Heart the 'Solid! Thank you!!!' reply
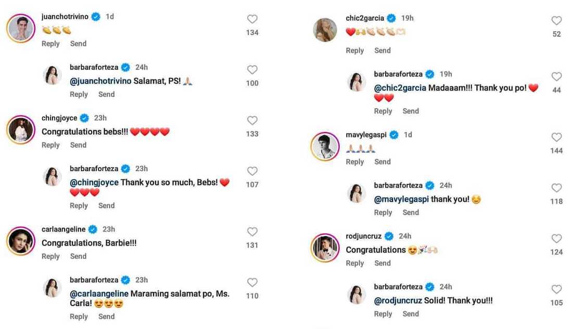583x329 pixels. pos(556,289)
